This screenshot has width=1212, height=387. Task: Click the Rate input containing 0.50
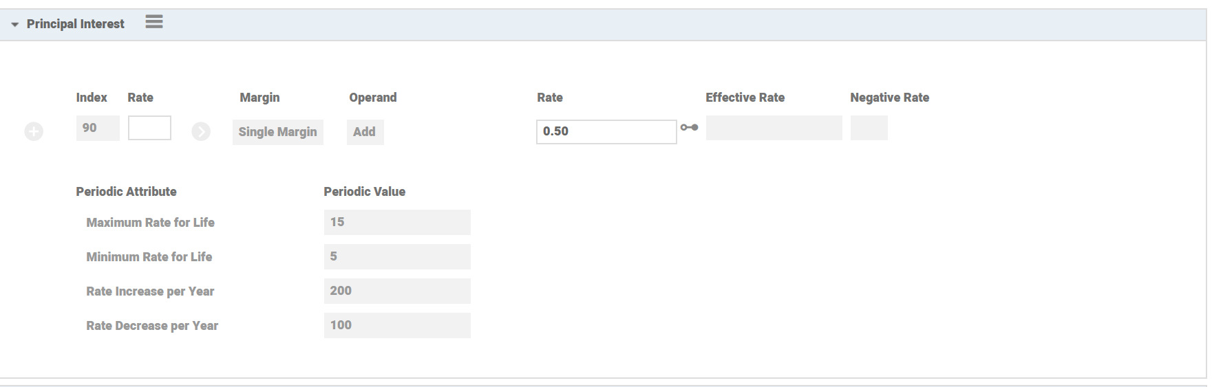tap(606, 131)
